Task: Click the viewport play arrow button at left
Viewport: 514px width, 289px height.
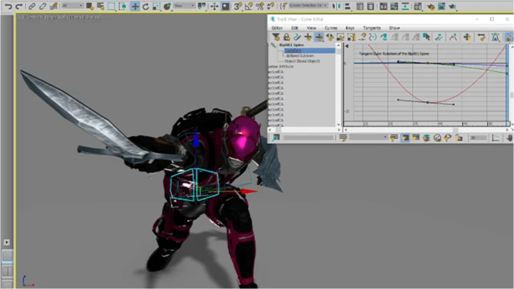Action: click(x=6, y=242)
